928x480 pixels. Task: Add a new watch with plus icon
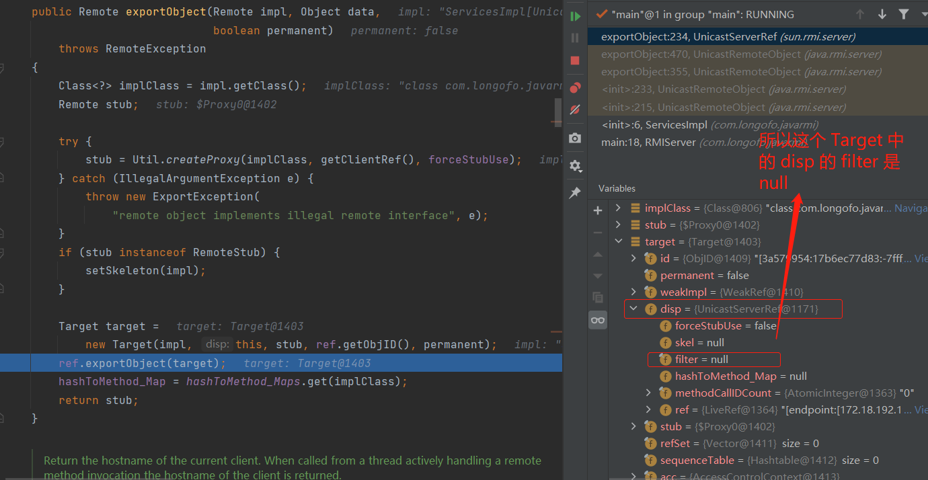pos(598,210)
